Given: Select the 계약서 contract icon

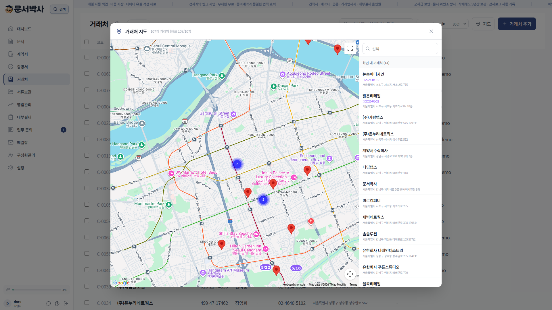Looking at the screenshot, I should point(11,54).
